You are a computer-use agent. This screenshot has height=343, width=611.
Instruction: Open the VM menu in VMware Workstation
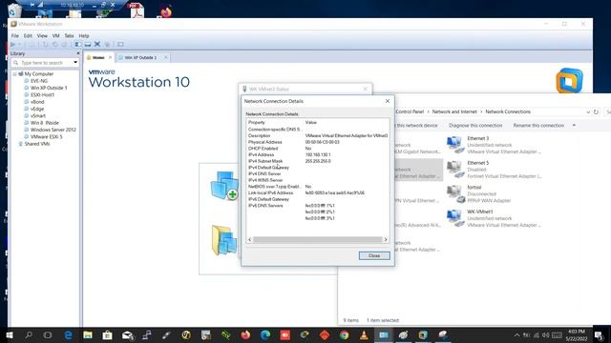click(x=55, y=36)
